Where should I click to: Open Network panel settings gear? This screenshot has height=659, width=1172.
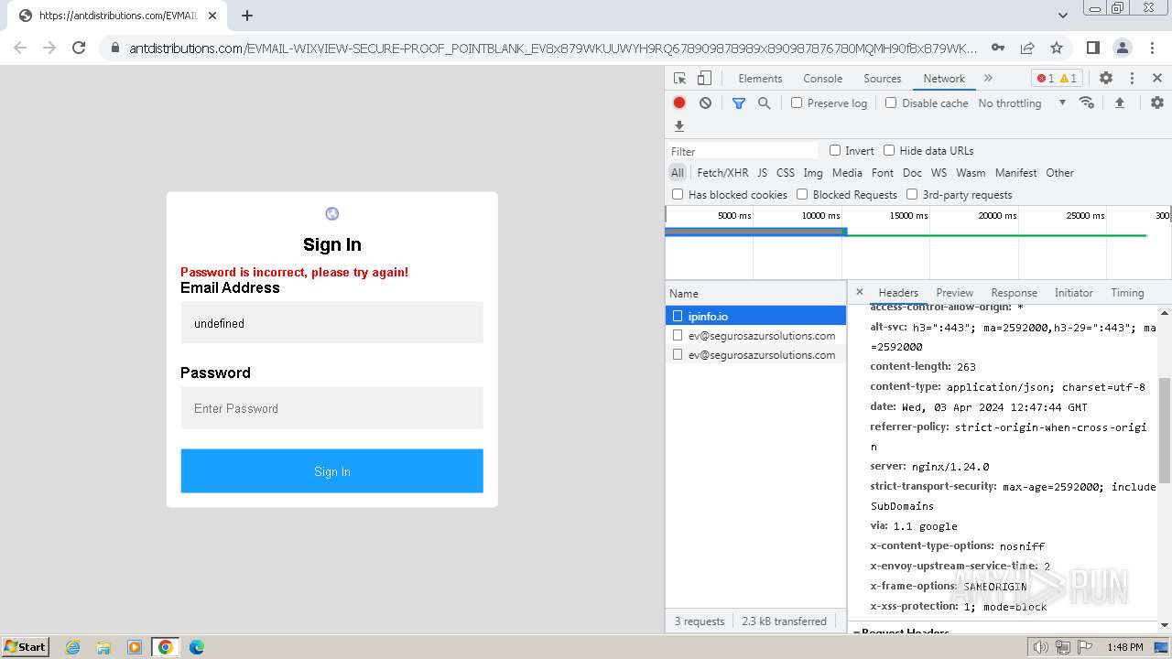click(x=1157, y=103)
